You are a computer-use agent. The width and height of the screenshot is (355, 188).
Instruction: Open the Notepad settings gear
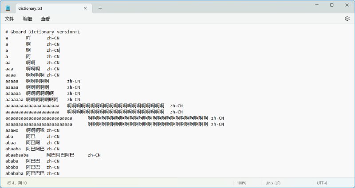[x=347, y=19]
